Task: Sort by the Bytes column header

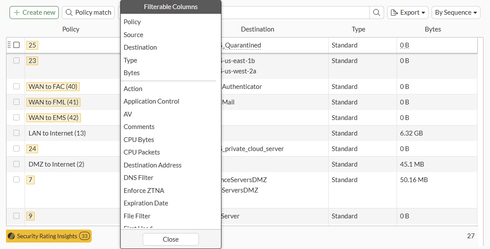Action: click(433, 29)
